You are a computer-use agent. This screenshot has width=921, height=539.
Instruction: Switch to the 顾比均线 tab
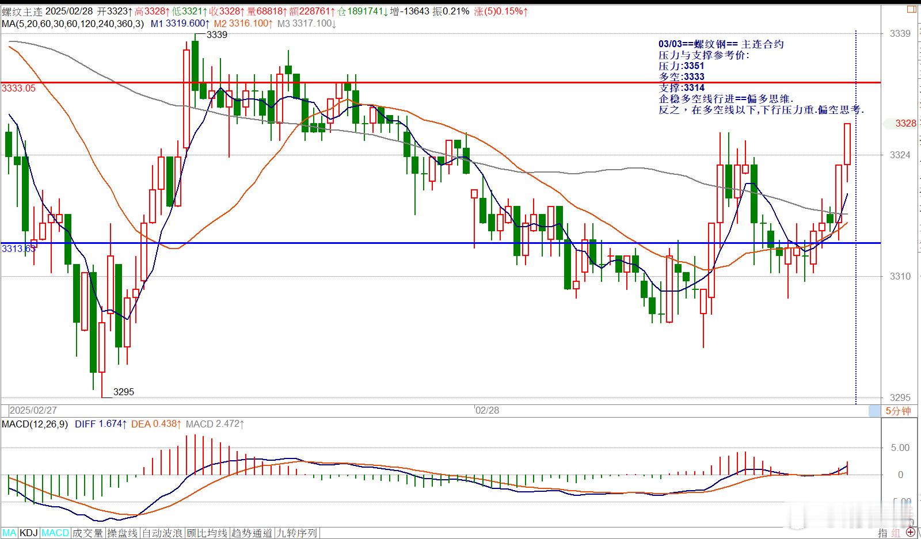pyautogui.click(x=207, y=533)
